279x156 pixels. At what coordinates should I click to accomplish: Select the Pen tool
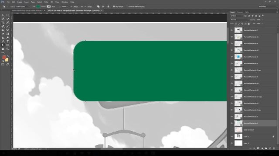tap(3, 42)
